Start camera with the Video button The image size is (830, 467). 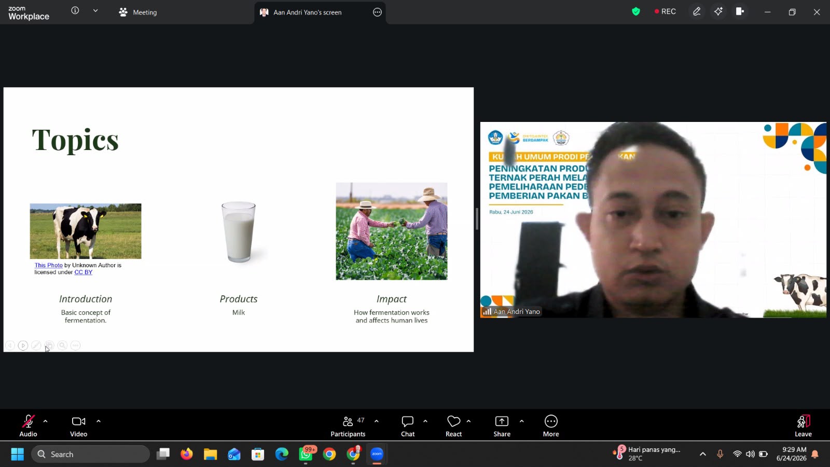pos(78,425)
